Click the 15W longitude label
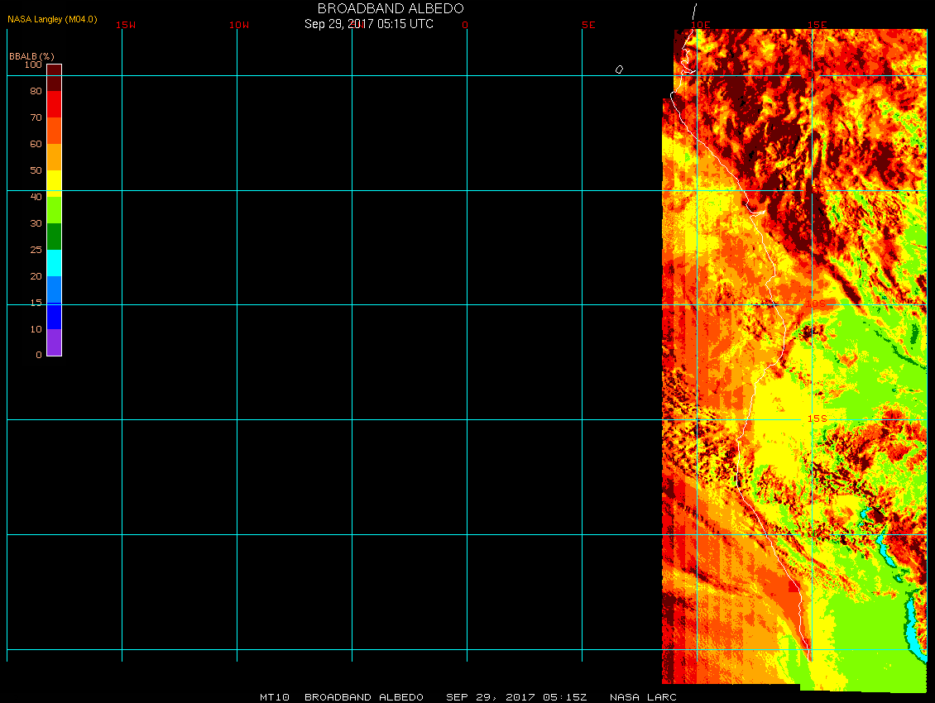 tap(126, 25)
